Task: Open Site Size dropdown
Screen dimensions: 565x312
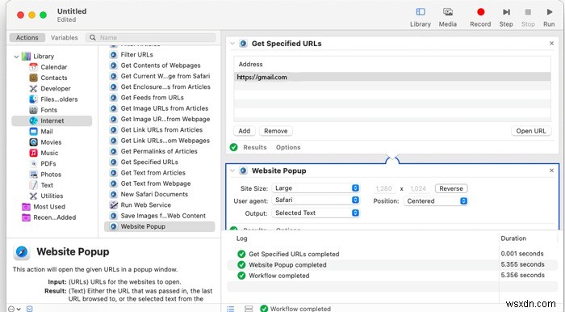Action: click(316, 188)
